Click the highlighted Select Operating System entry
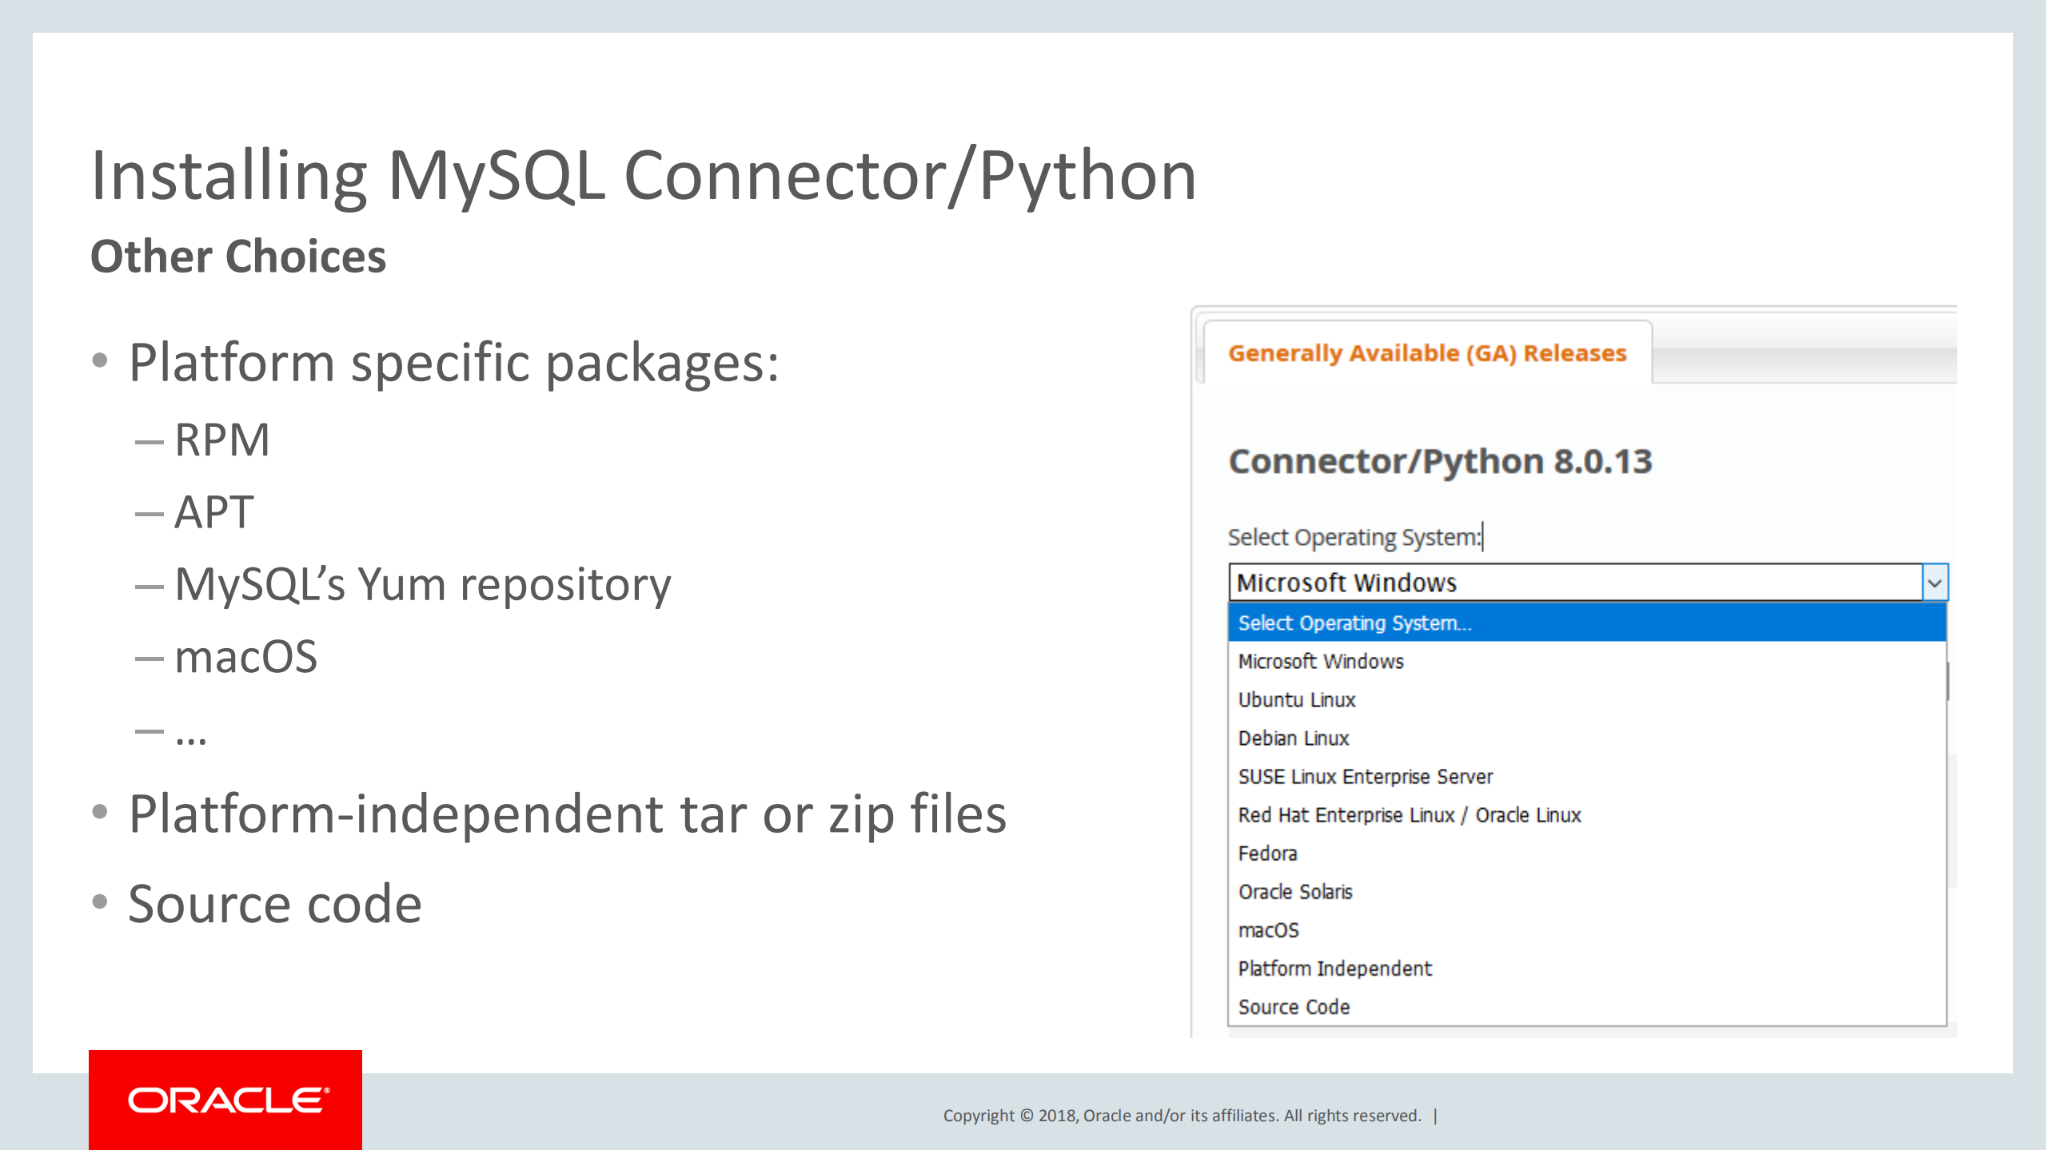Screen dimensions: 2046x1150 [1354, 623]
